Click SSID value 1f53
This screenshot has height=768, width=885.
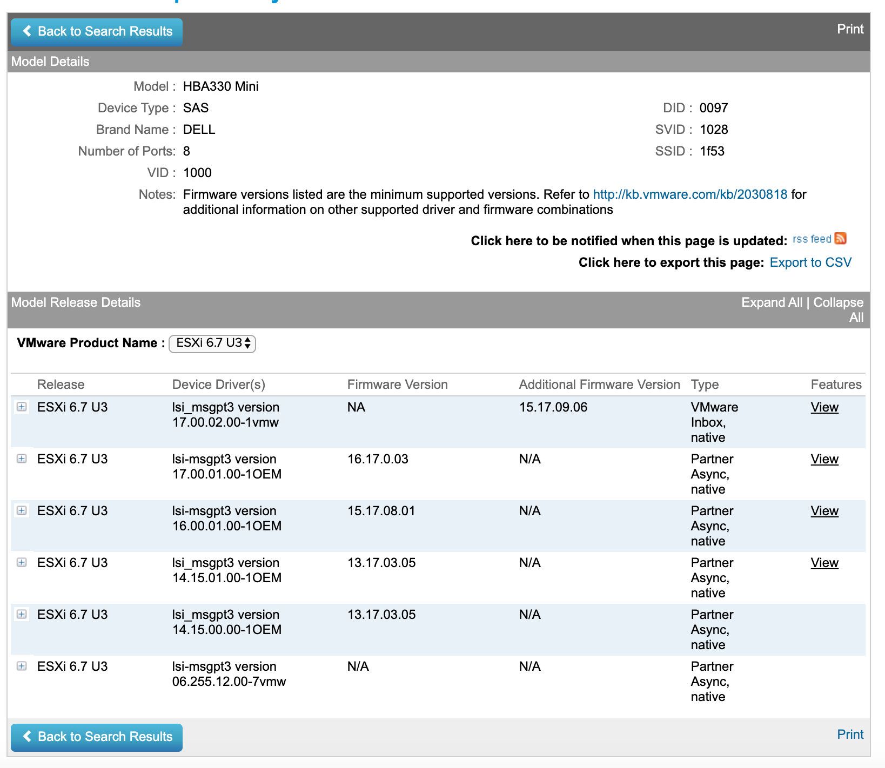click(x=712, y=151)
